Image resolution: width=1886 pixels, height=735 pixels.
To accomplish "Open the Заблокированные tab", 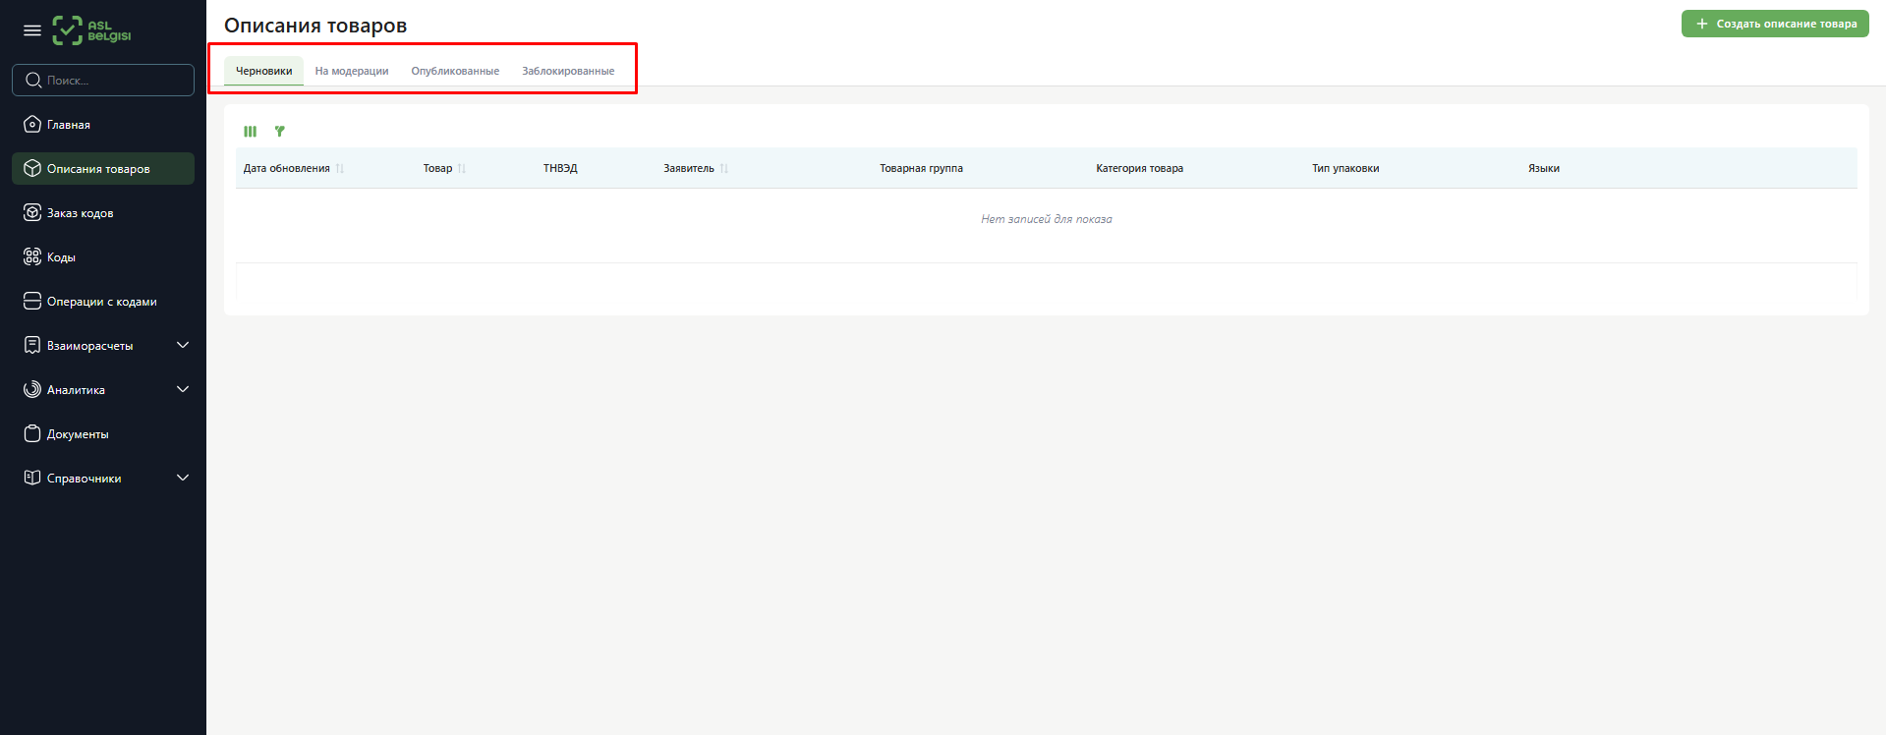I will click(x=568, y=71).
